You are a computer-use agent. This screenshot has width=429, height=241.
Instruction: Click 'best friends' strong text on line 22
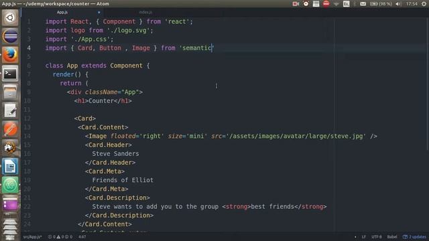[x=273, y=207]
